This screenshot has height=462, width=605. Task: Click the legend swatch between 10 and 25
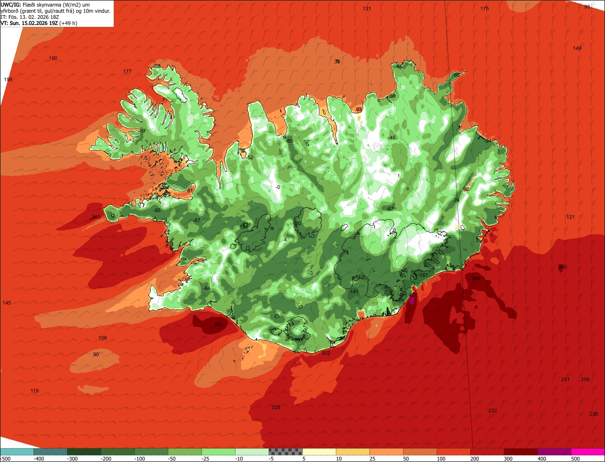click(353, 452)
